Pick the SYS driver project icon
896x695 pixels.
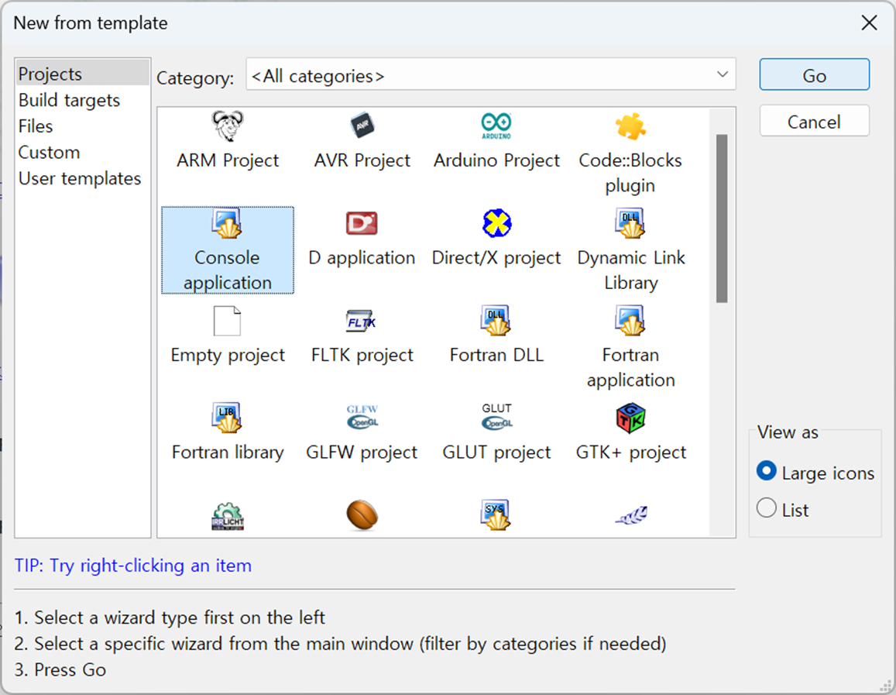pos(496,515)
